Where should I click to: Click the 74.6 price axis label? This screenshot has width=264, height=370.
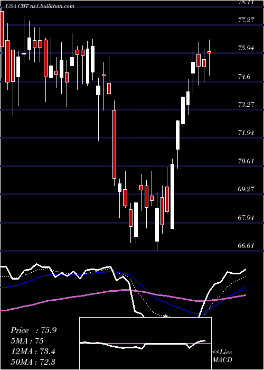click(x=244, y=77)
